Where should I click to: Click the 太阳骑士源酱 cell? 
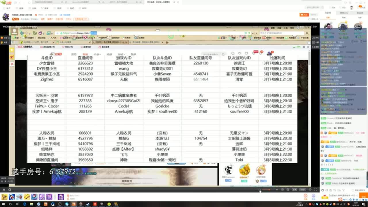[239, 138]
